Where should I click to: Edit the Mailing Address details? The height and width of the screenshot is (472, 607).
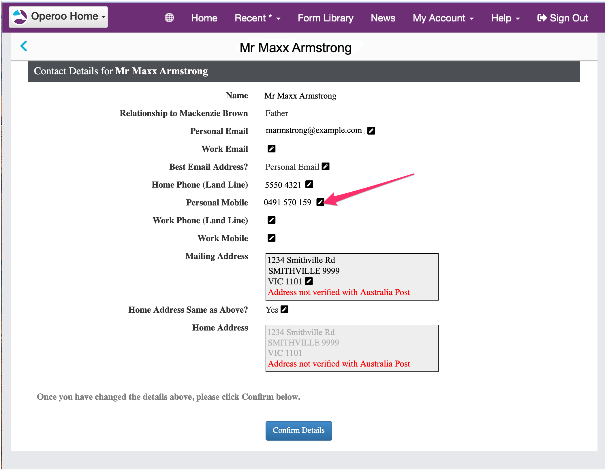[x=309, y=281]
